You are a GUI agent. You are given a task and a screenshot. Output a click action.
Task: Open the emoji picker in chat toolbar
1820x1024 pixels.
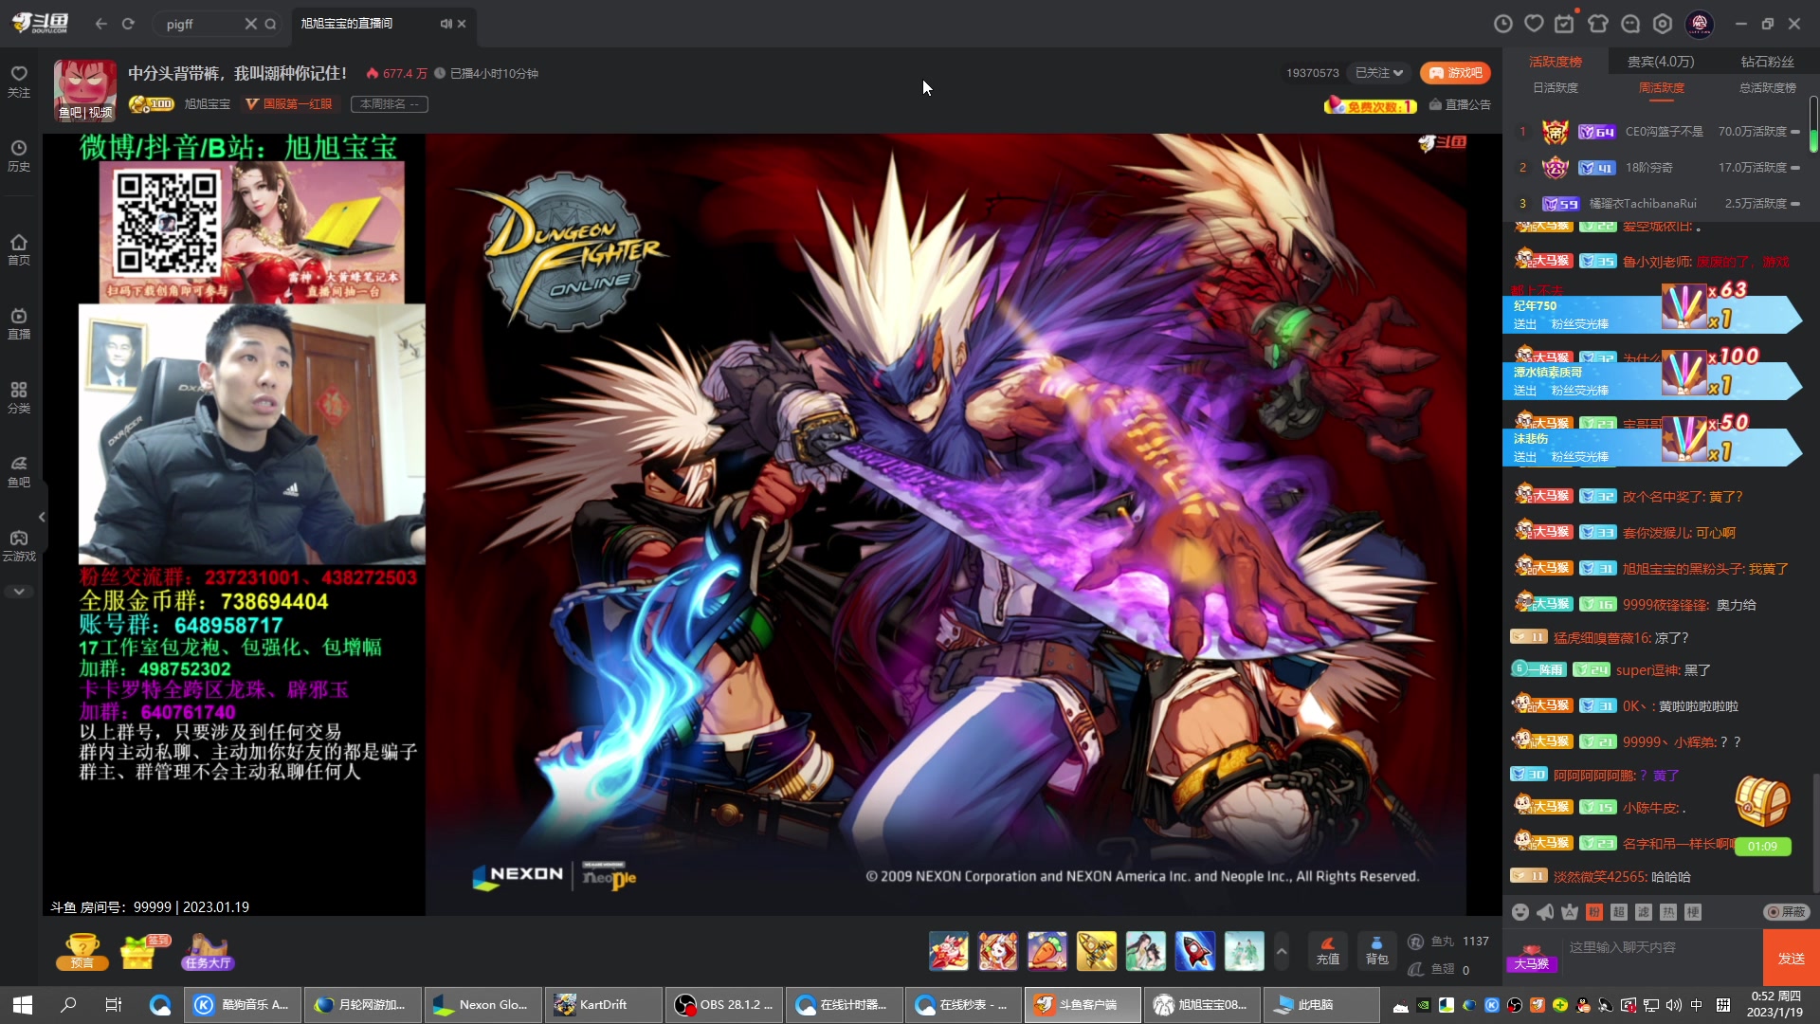point(1520,912)
